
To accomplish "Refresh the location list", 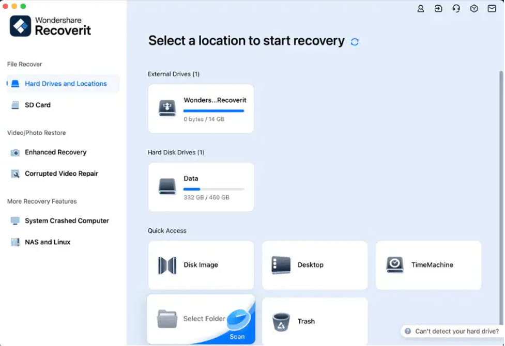I will (x=355, y=42).
